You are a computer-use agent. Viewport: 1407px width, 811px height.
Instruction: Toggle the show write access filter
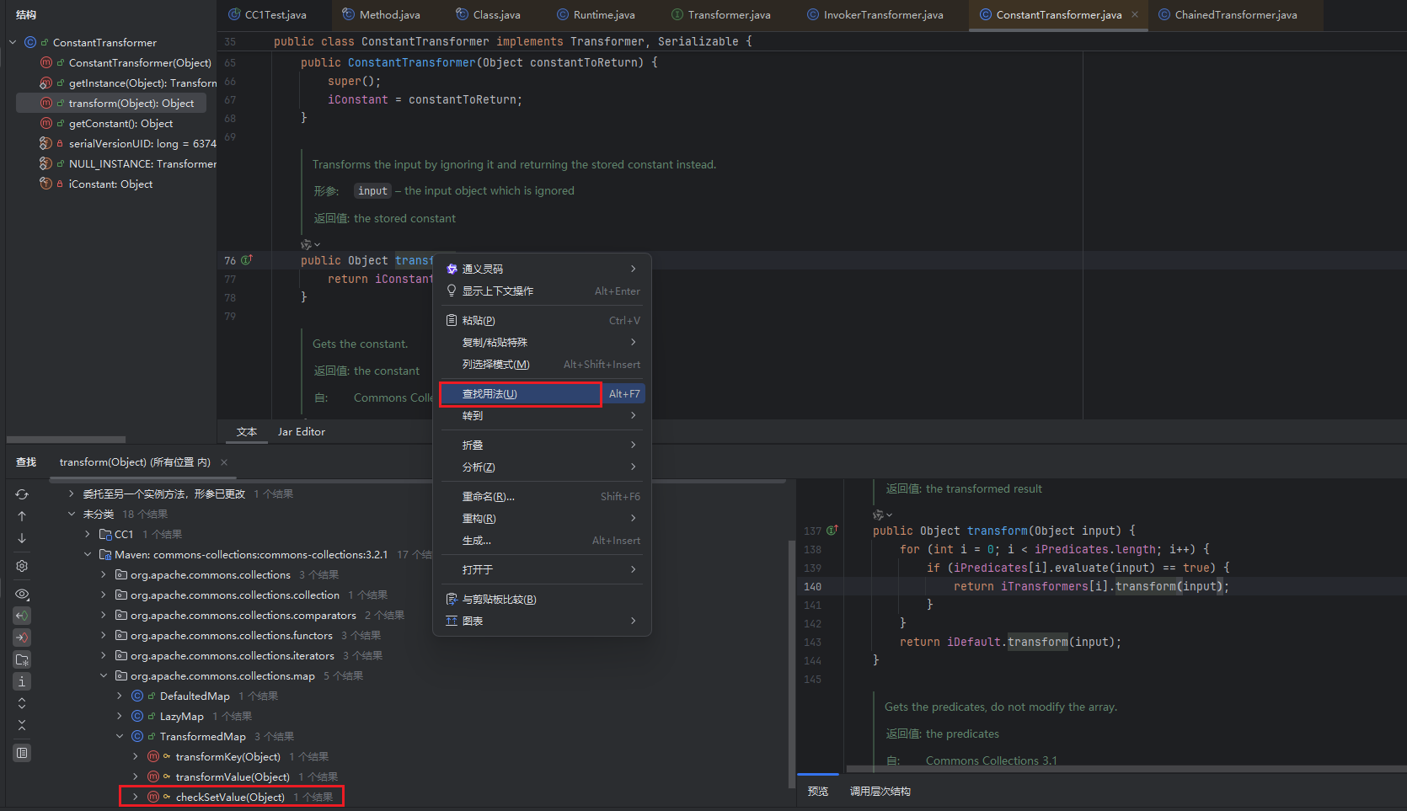point(22,638)
